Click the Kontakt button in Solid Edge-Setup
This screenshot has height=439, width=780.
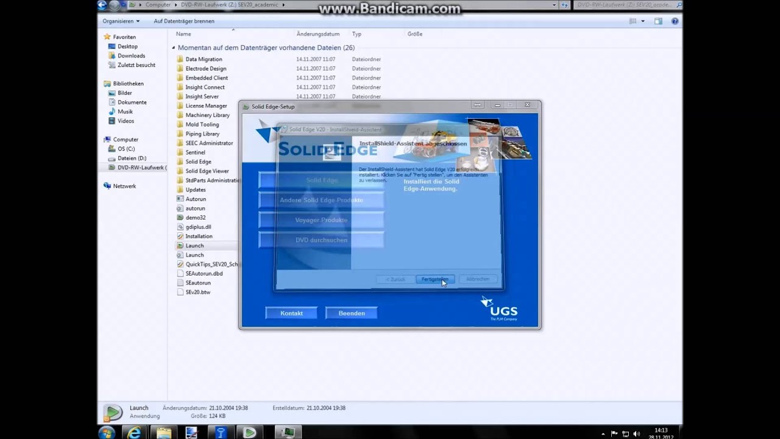pyautogui.click(x=291, y=313)
